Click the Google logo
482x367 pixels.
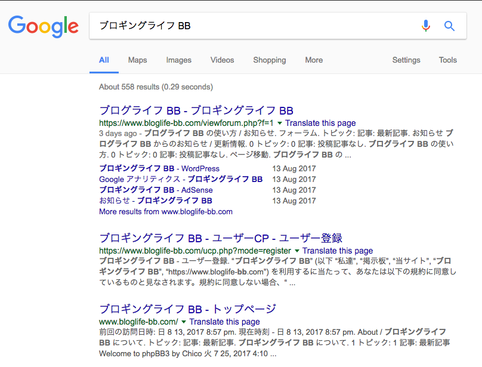click(44, 26)
